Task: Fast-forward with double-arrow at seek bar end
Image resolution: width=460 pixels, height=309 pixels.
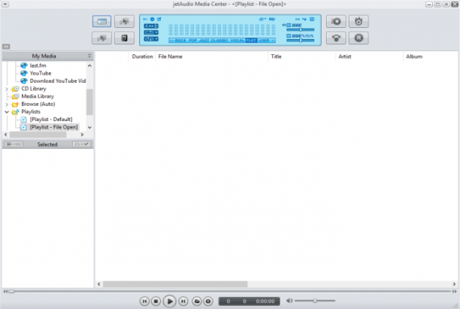Action: pyautogui.click(x=455, y=292)
